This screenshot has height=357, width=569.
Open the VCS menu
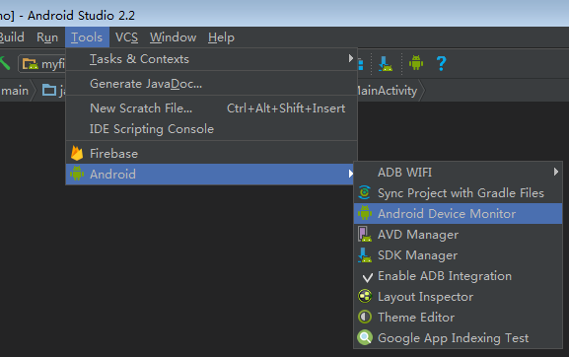[x=126, y=37]
